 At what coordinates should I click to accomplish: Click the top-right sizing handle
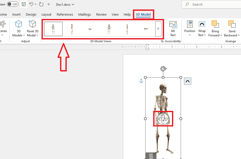click(181, 77)
